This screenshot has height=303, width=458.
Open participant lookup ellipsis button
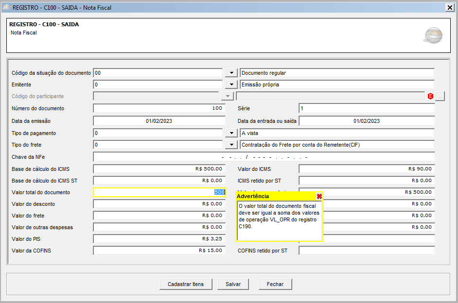tap(440, 96)
